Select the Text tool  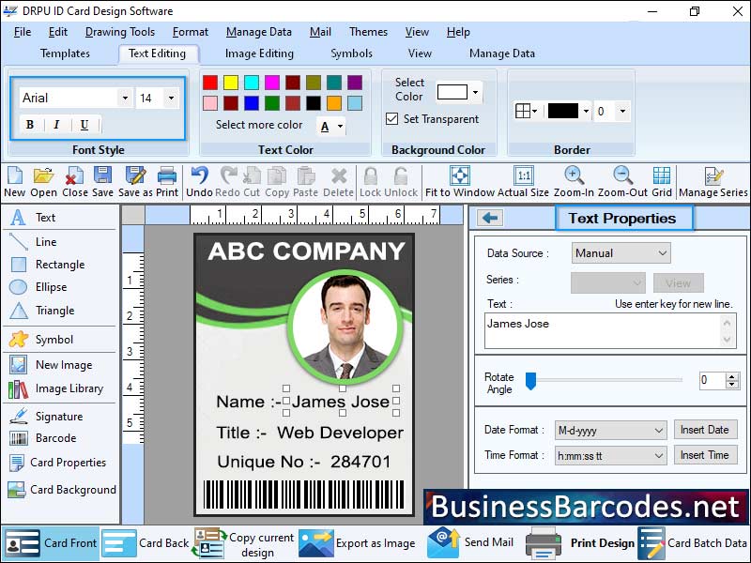40,218
